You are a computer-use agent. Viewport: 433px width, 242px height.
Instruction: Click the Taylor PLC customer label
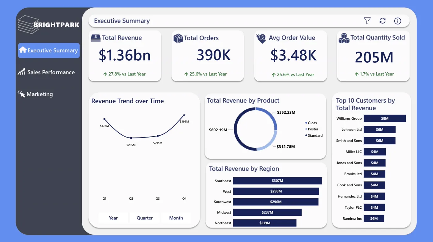tap(353, 207)
